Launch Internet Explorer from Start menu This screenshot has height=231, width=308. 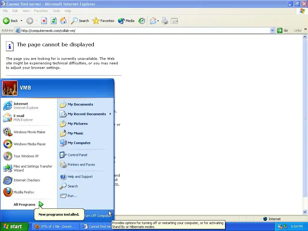click(29, 106)
